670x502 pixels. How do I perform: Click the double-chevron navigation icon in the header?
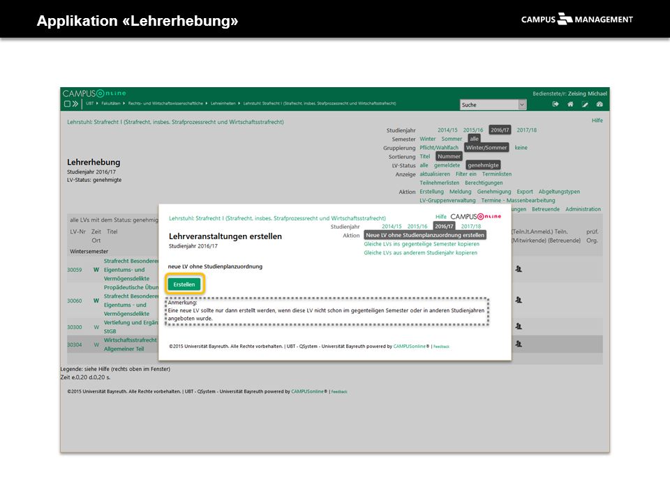tap(75, 104)
